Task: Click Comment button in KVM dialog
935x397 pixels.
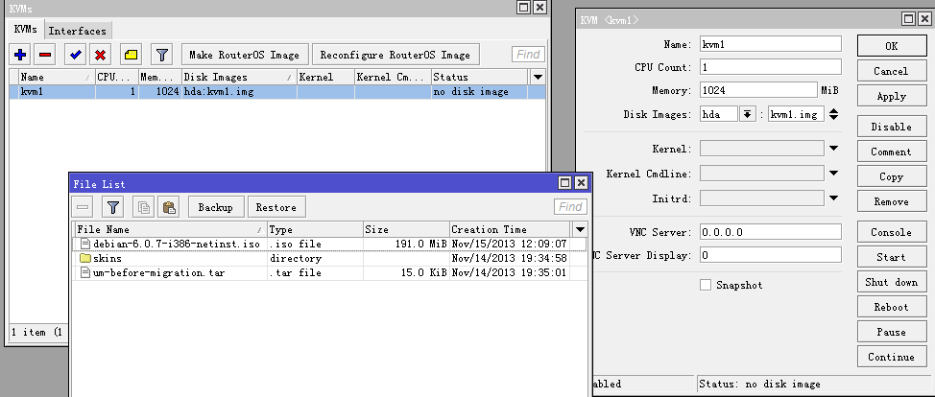Action: 892,152
